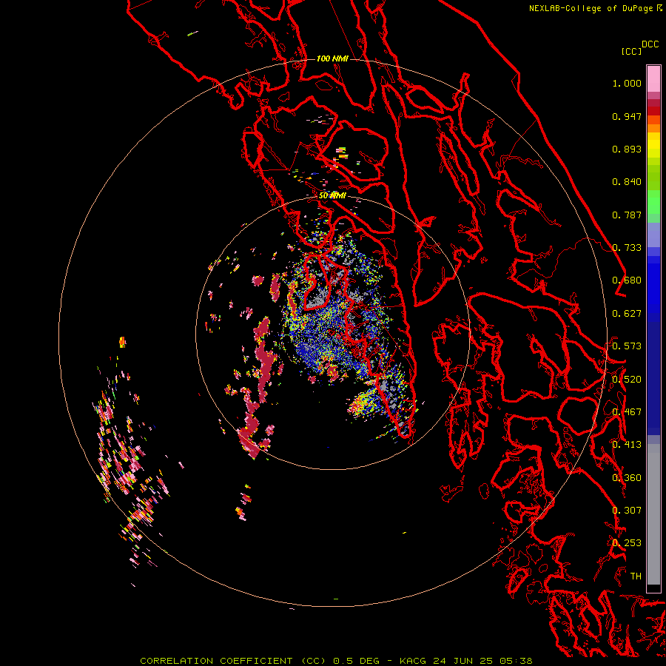Select the 0.307 color scale value

click(x=627, y=511)
